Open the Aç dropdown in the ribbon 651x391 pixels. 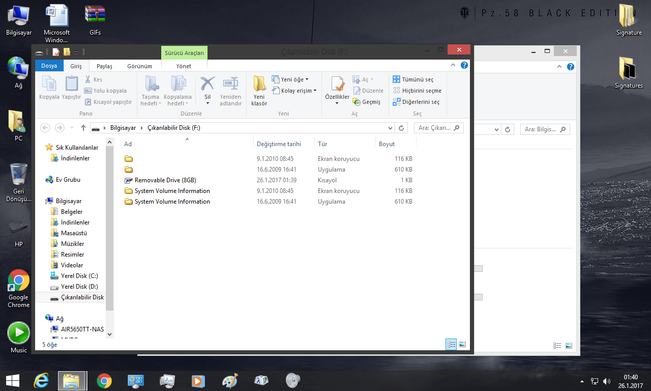tap(363, 79)
